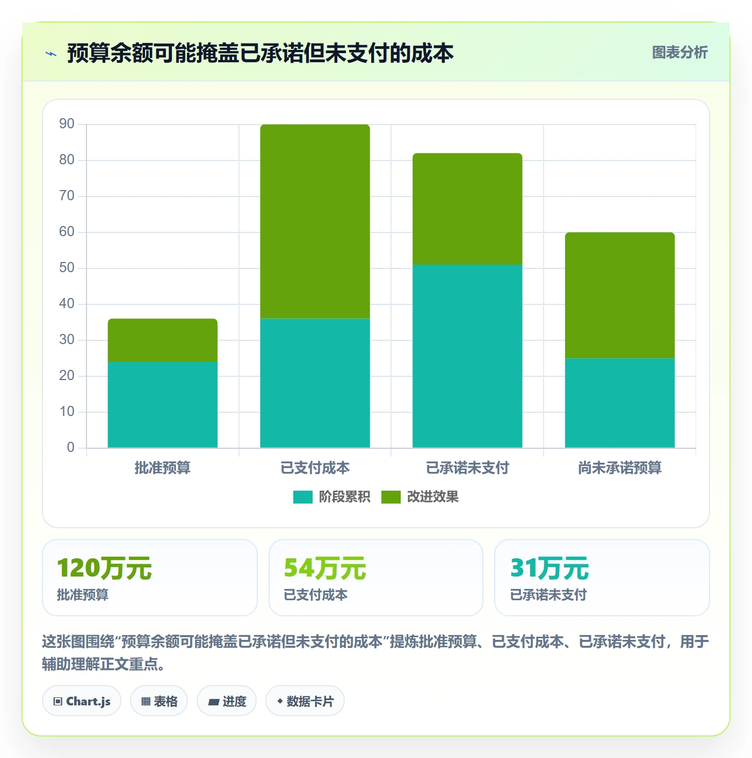Click the 已支付成本 x-axis label
This screenshot has width=752, height=758.
pyautogui.click(x=315, y=468)
